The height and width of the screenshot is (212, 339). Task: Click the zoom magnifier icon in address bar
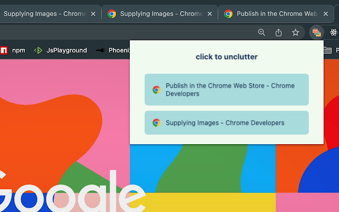point(261,32)
